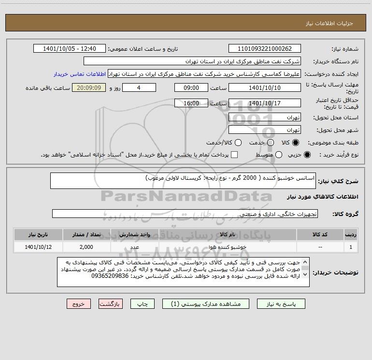Click the بازگشت back button
Viewport: 372px width, 360px height.
[111, 304]
